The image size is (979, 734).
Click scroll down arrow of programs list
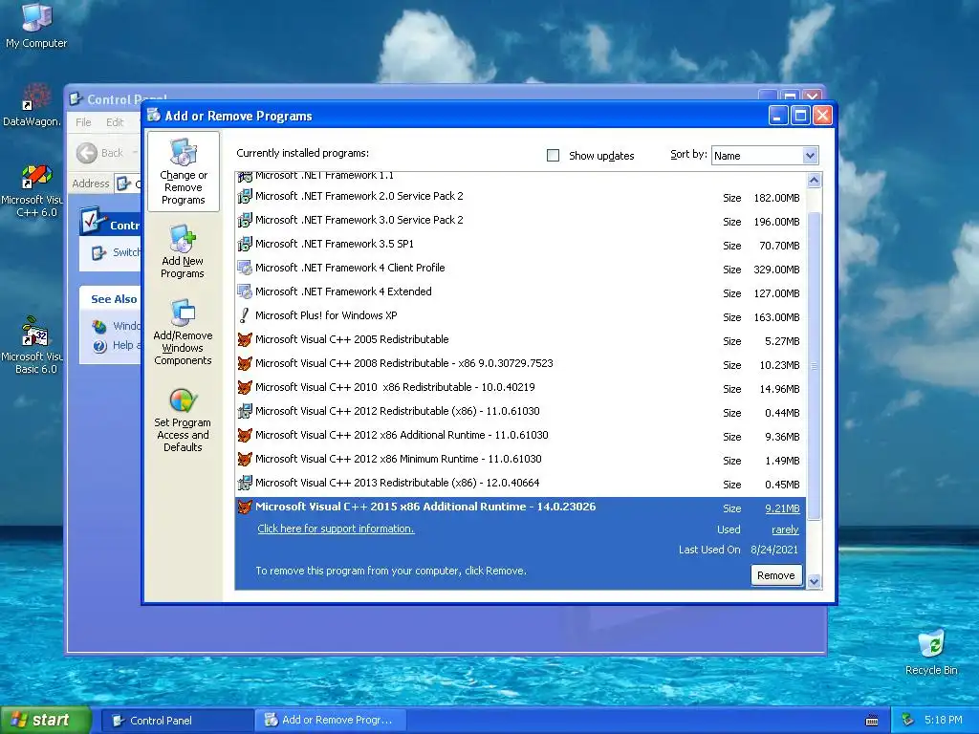[x=814, y=582]
